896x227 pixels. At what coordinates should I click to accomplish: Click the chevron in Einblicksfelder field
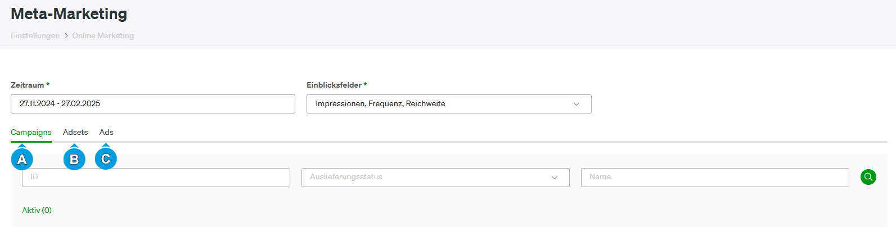(x=576, y=104)
